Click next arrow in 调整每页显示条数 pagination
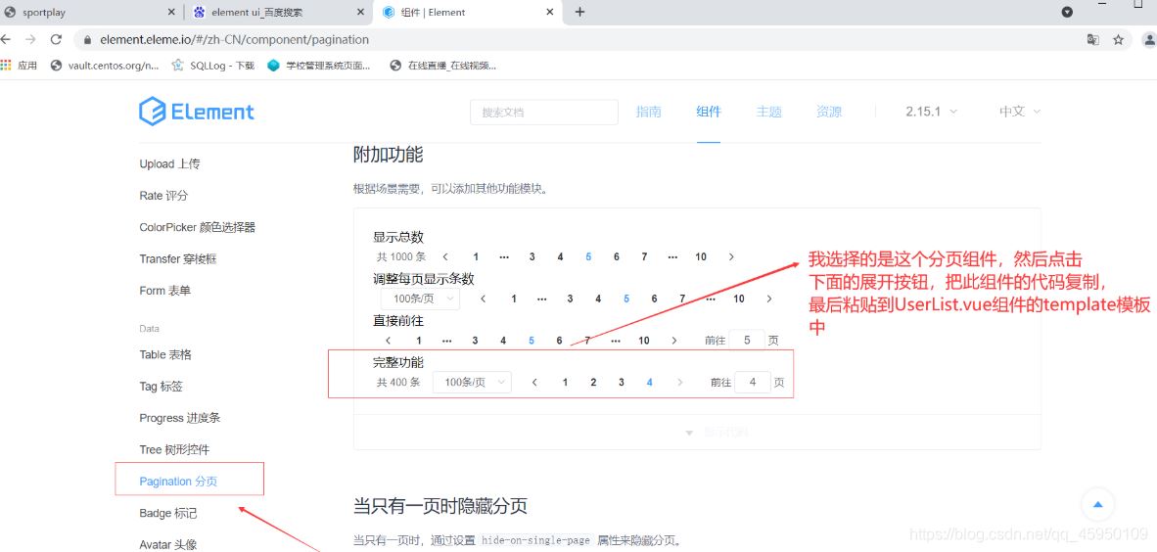The height and width of the screenshot is (552, 1157). (768, 299)
